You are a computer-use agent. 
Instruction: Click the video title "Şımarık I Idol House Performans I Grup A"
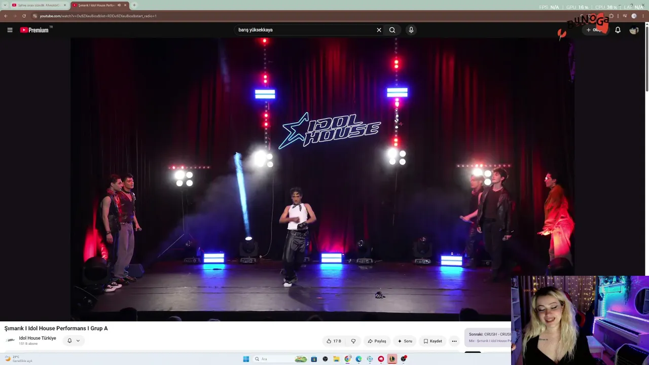click(x=56, y=328)
